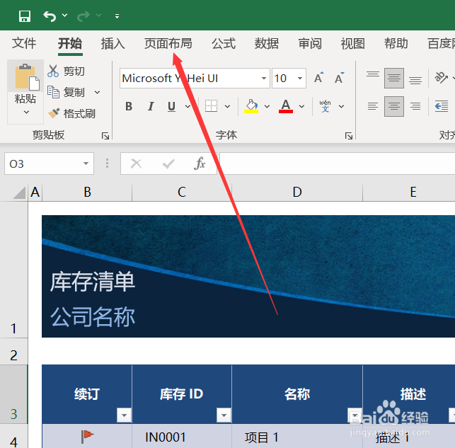Open the 审阅 ribbon tab
Image resolution: width=455 pixels, height=448 pixels.
310,43
